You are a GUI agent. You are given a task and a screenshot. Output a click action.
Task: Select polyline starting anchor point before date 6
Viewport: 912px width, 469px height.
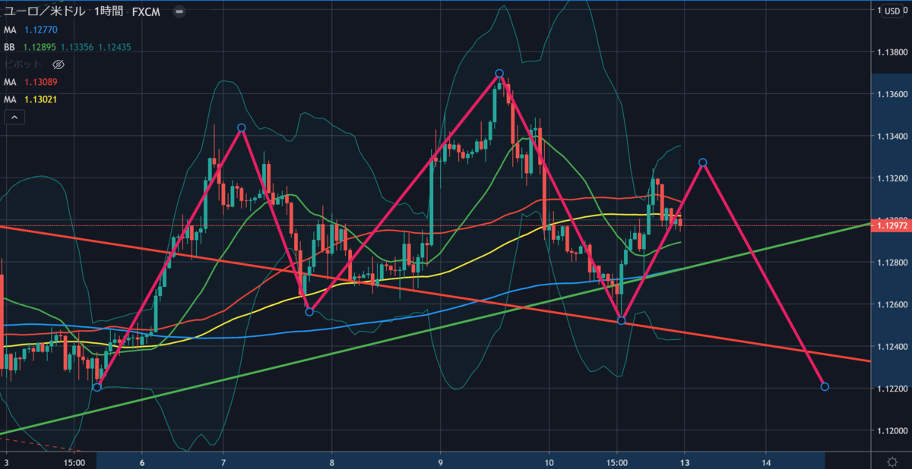[x=97, y=387]
